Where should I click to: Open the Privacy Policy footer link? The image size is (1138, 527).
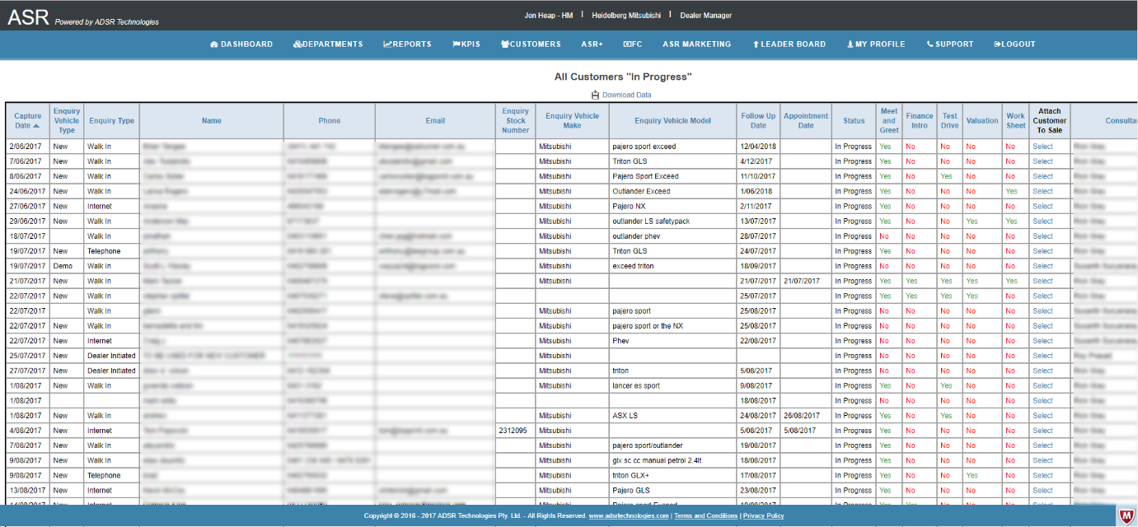[763, 516]
